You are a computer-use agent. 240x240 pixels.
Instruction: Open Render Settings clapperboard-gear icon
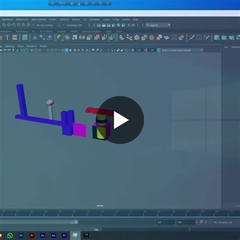tap(113, 25)
